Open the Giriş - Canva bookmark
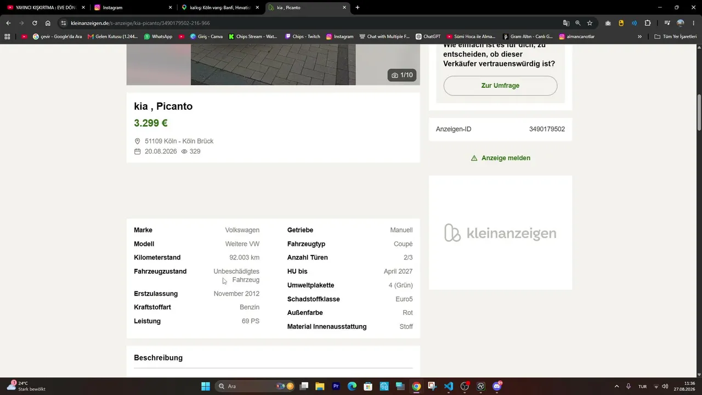702x395 pixels. 206,37
